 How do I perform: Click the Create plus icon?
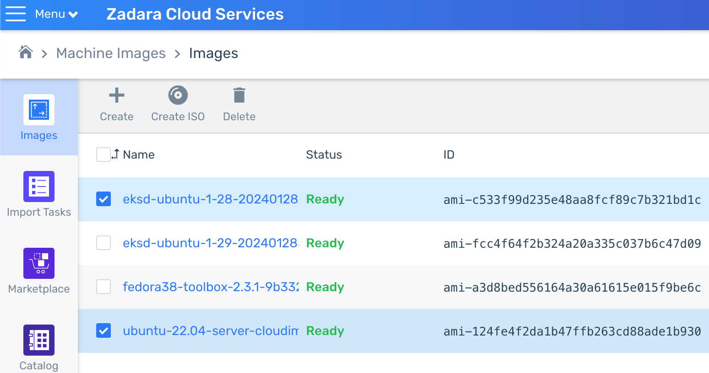tap(117, 95)
